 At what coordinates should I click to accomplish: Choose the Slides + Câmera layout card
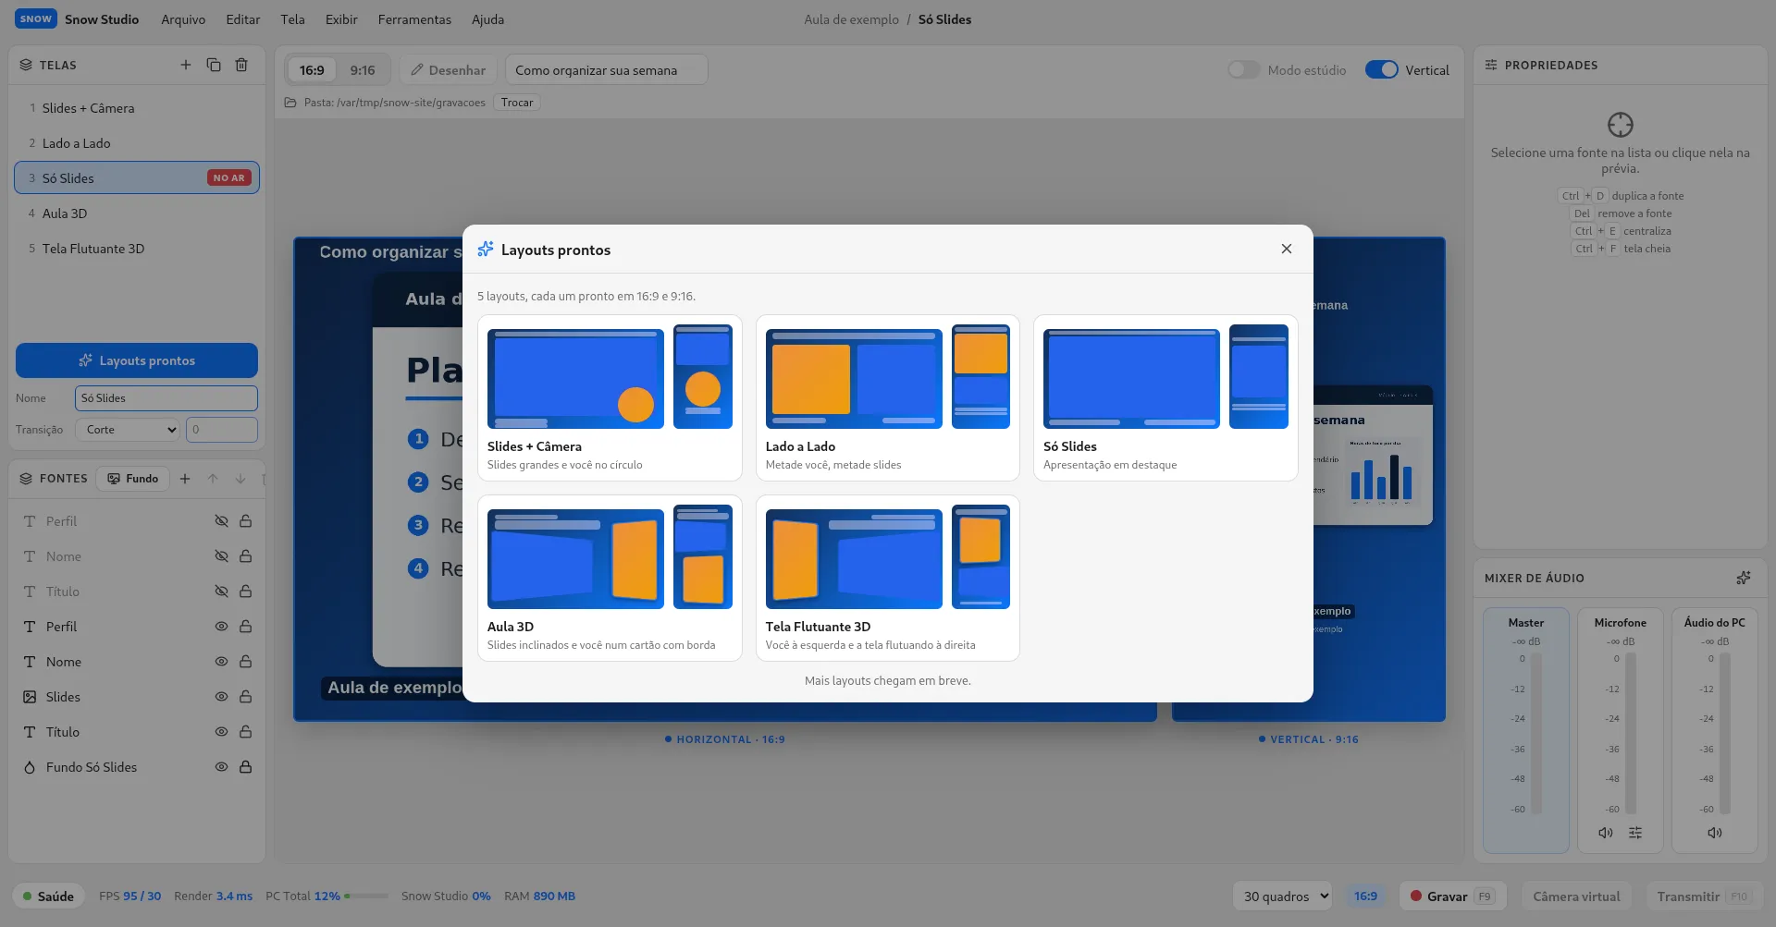610,397
